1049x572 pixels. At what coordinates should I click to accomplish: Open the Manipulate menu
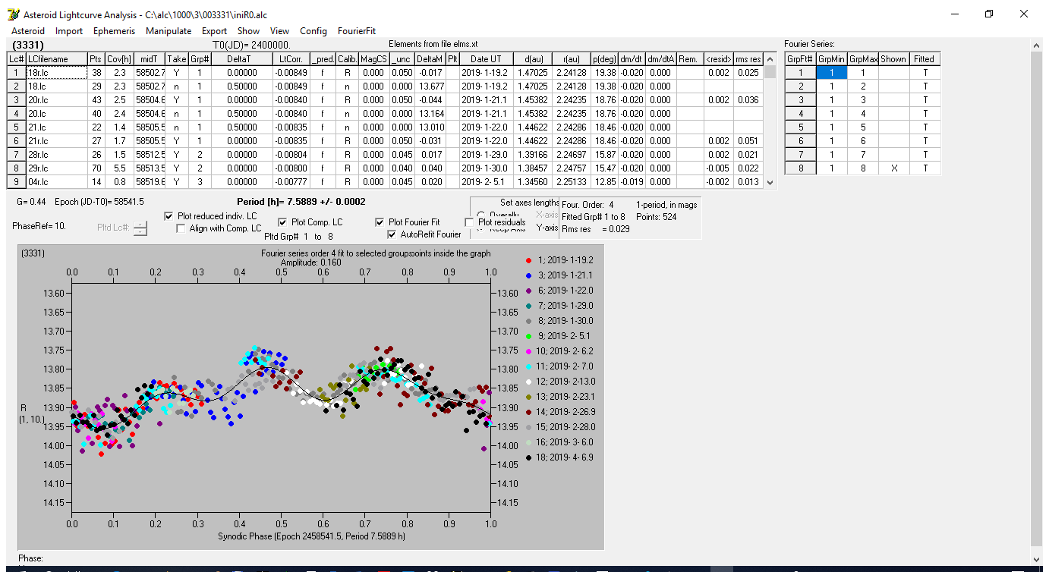click(x=169, y=31)
